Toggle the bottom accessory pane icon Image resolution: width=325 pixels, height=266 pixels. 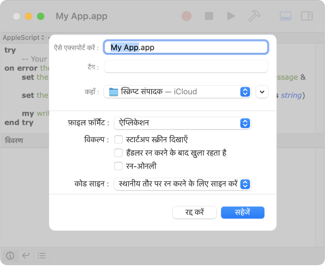(286, 16)
